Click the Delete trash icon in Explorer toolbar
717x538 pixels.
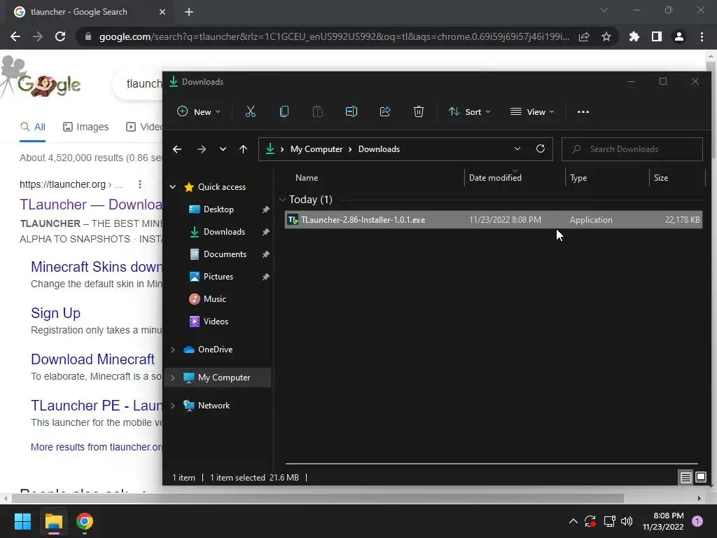click(x=419, y=111)
